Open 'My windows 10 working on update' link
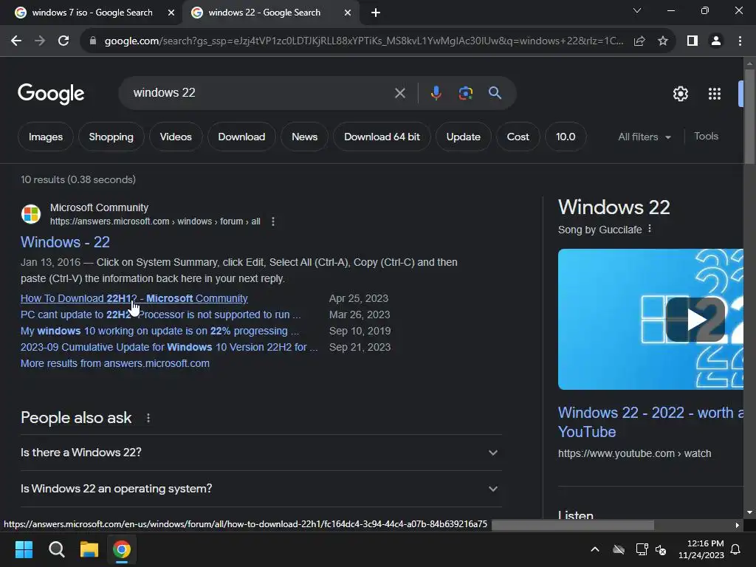Viewport: 756px width, 567px height. click(x=159, y=331)
